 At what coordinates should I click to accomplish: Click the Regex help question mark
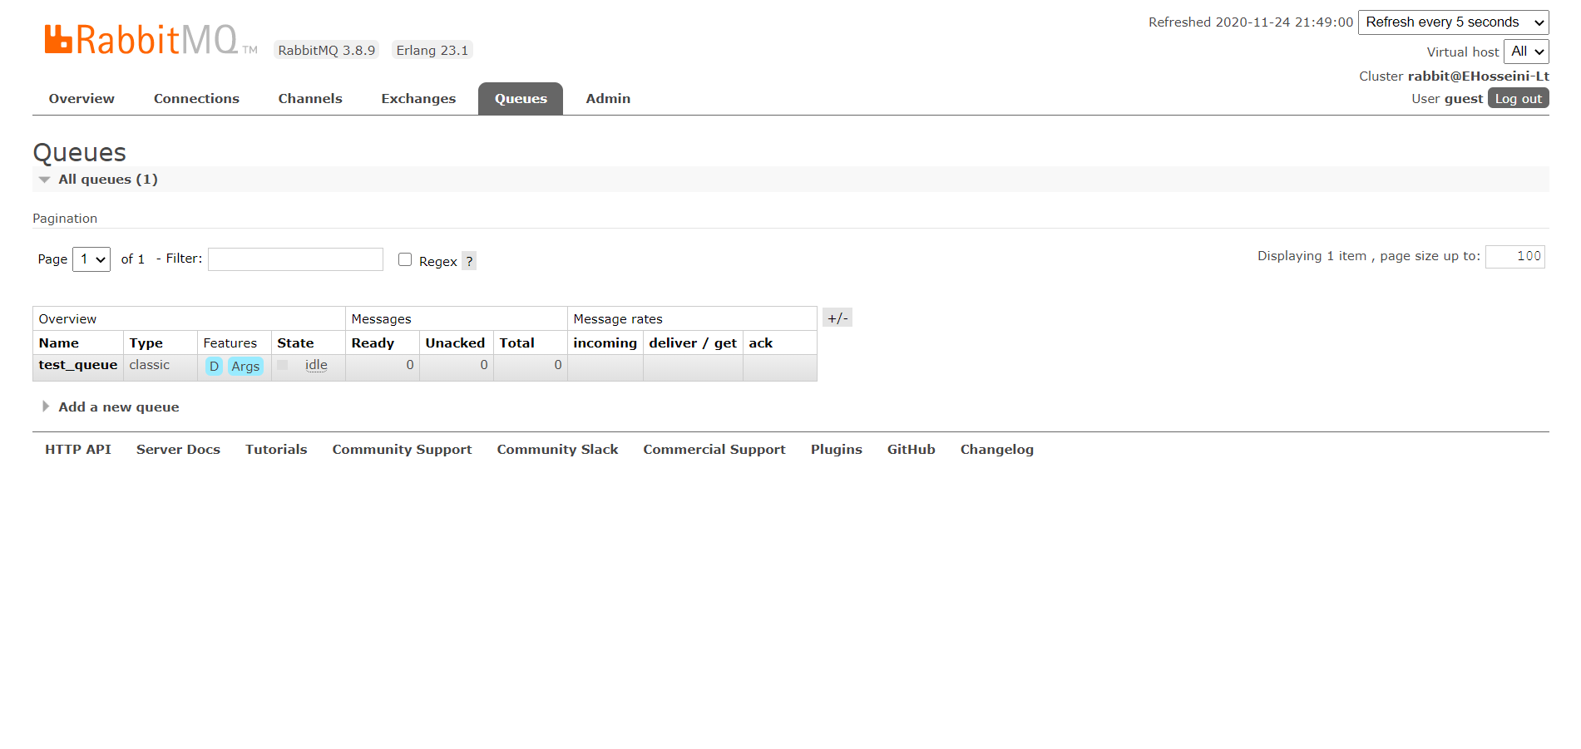click(x=469, y=261)
